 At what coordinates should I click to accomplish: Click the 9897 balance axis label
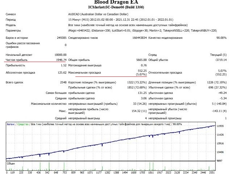click(219, 161)
